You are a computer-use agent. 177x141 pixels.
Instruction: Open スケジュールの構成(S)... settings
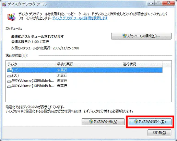tap(141, 36)
